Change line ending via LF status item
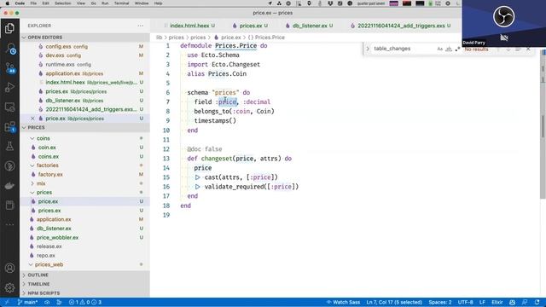 (x=482, y=302)
